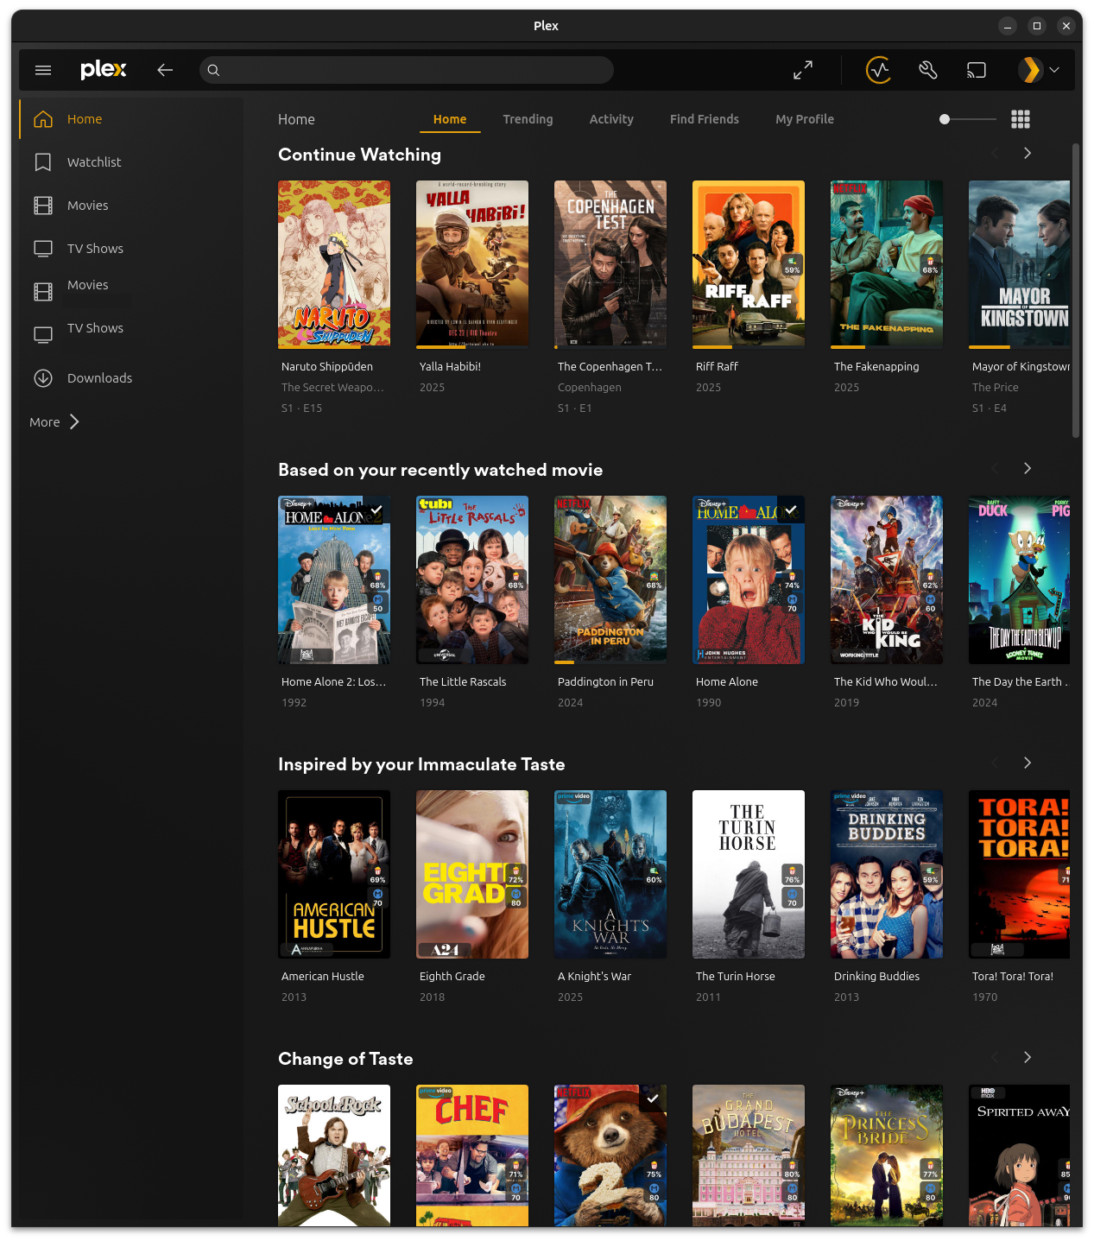Select the Trending tab
Image resolution: width=1094 pixels, height=1241 pixels.
coord(528,119)
